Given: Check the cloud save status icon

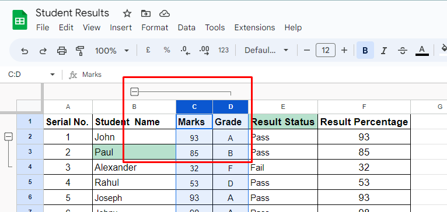Looking at the screenshot, I should point(165,13).
